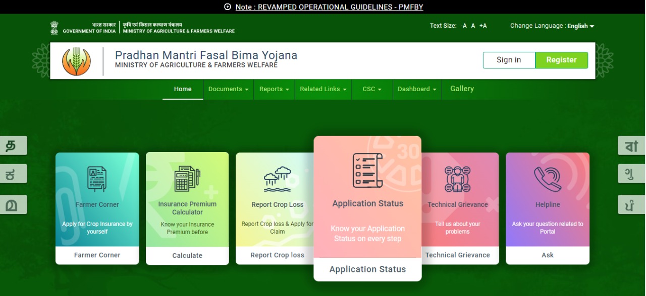Click 'Apply for Crop Insurance by yourself' text
Screen dimensions: 646x296
pyautogui.click(x=97, y=228)
